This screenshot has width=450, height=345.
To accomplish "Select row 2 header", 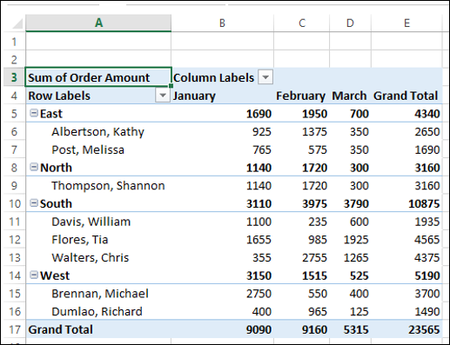I will tap(14, 59).
